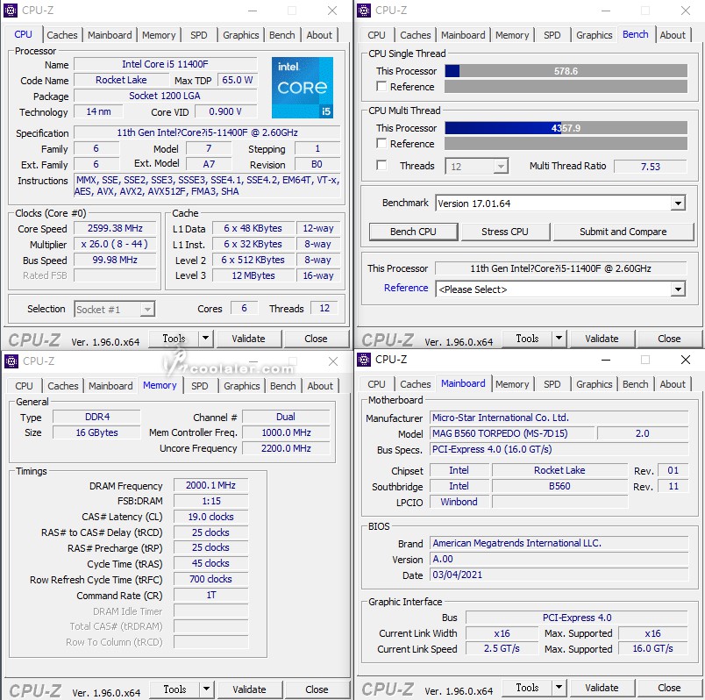The height and width of the screenshot is (700, 705).
Task: Click the motherboard model MAG B560 TORPEDO field
Action: (512, 433)
